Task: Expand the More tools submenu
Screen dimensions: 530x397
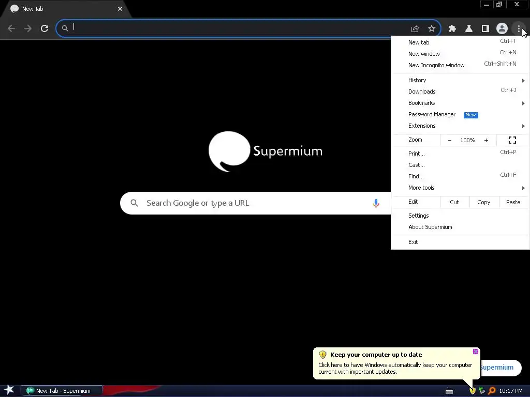Action: [x=460, y=188]
